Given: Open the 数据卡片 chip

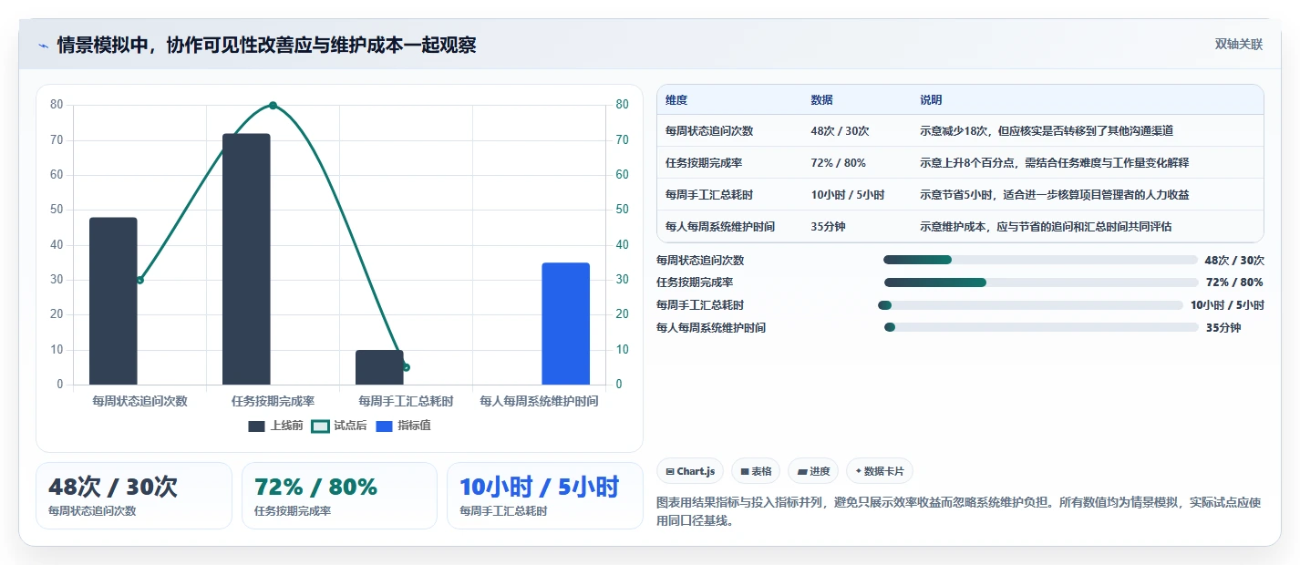Looking at the screenshot, I should 880,471.
